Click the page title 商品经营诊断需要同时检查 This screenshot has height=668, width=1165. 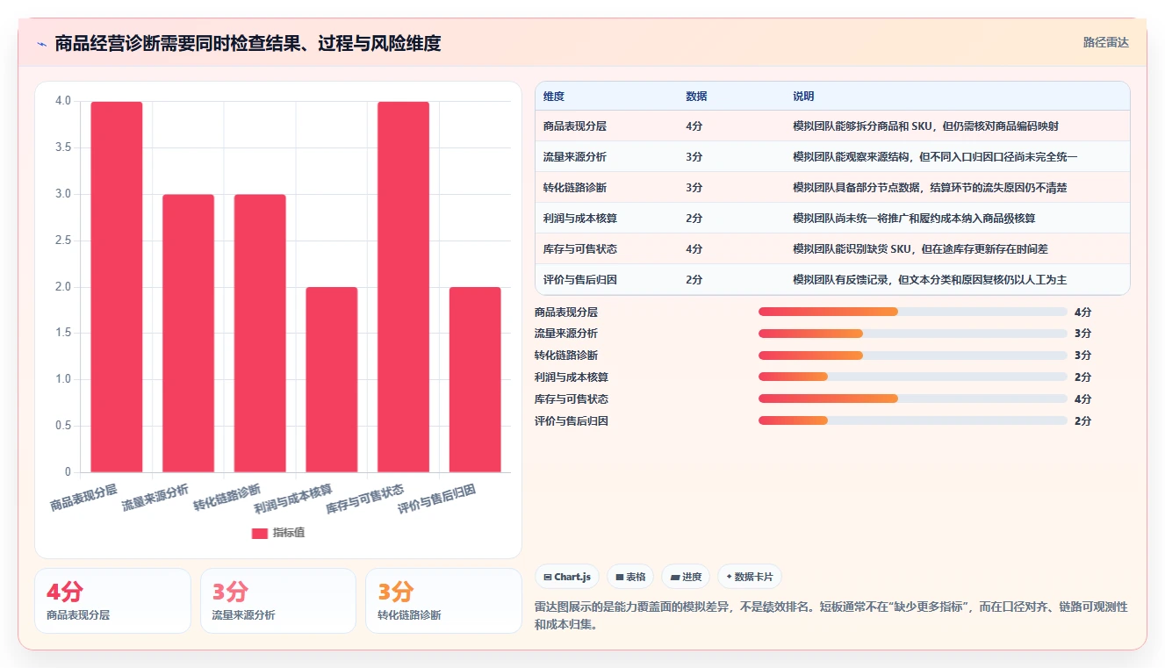[x=248, y=43]
